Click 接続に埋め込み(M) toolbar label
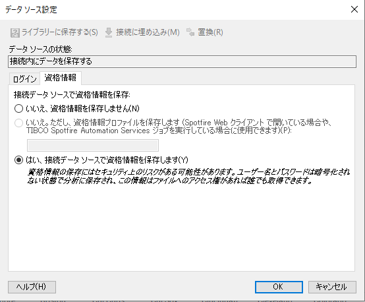The height and width of the screenshot is (302, 365). coord(148,32)
